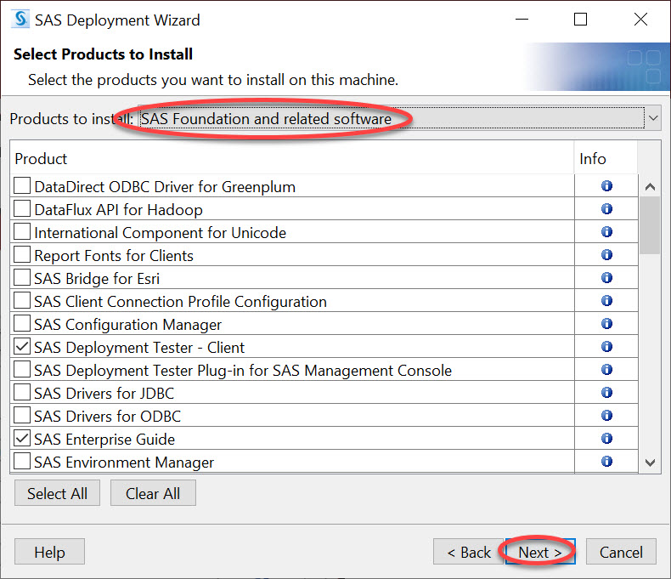This screenshot has width=671, height=579.
Task: Check SAS Client Connection Profile Configuration
Action: [x=22, y=301]
